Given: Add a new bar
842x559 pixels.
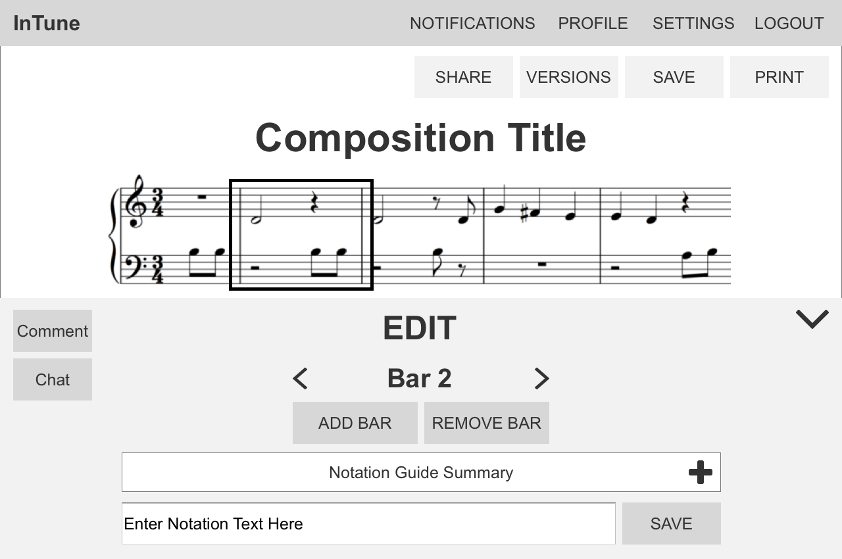Looking at the screenshot, I should [355, 423].
